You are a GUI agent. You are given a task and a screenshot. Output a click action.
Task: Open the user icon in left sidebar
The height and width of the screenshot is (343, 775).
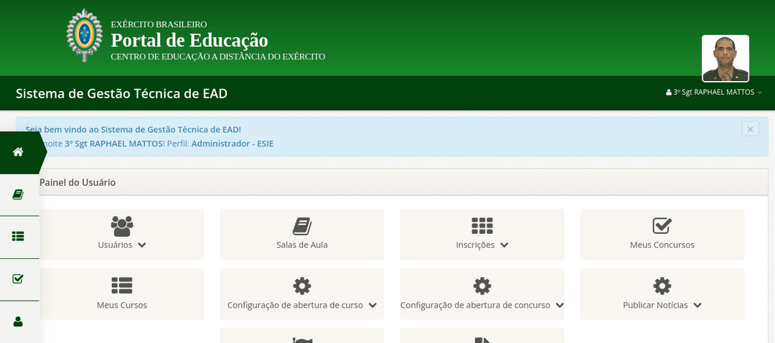click(x=19, y=321)
